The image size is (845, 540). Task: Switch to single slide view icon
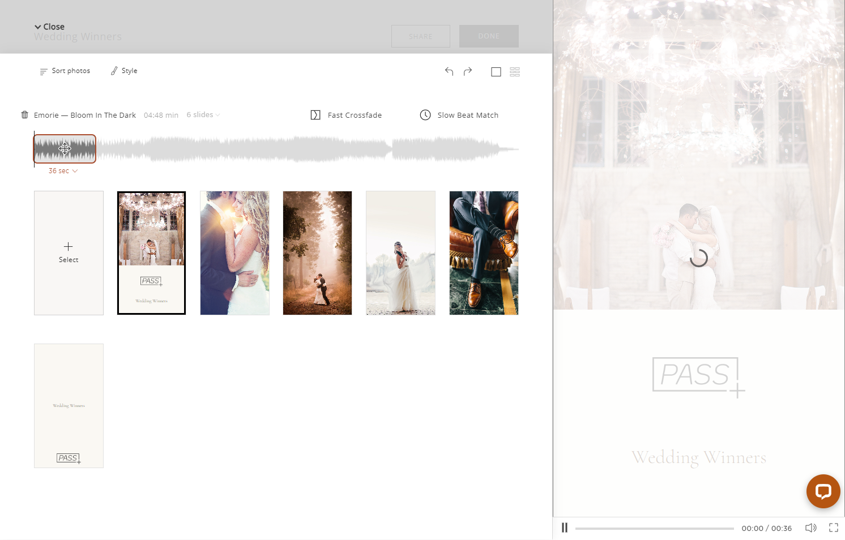pos(496,72)
